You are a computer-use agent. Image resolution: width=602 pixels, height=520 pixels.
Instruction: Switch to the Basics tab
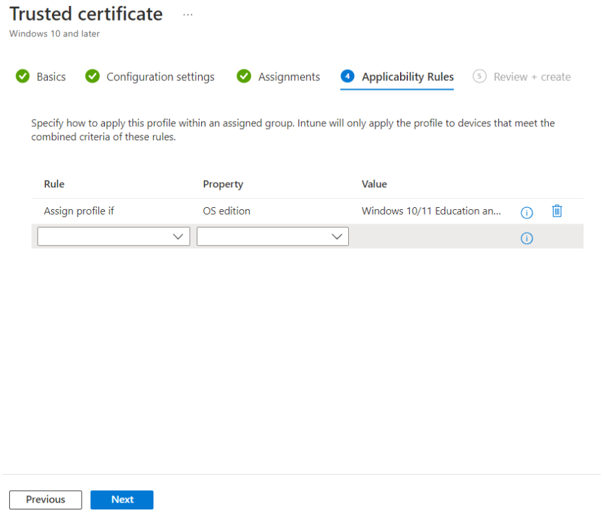51,77
